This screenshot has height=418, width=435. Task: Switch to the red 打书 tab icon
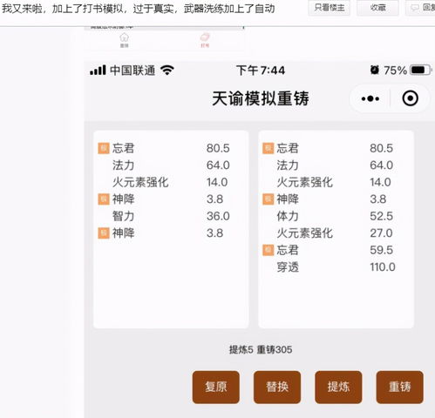pyautogui.click(x=205, y=40)
